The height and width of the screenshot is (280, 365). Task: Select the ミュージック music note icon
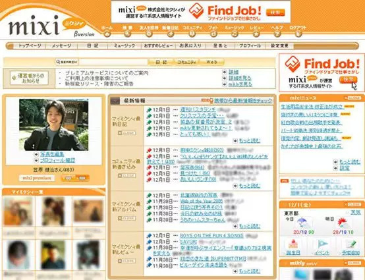(x=235, y=34)
